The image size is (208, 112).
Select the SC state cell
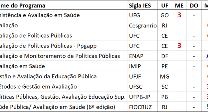tap(165, 87)
